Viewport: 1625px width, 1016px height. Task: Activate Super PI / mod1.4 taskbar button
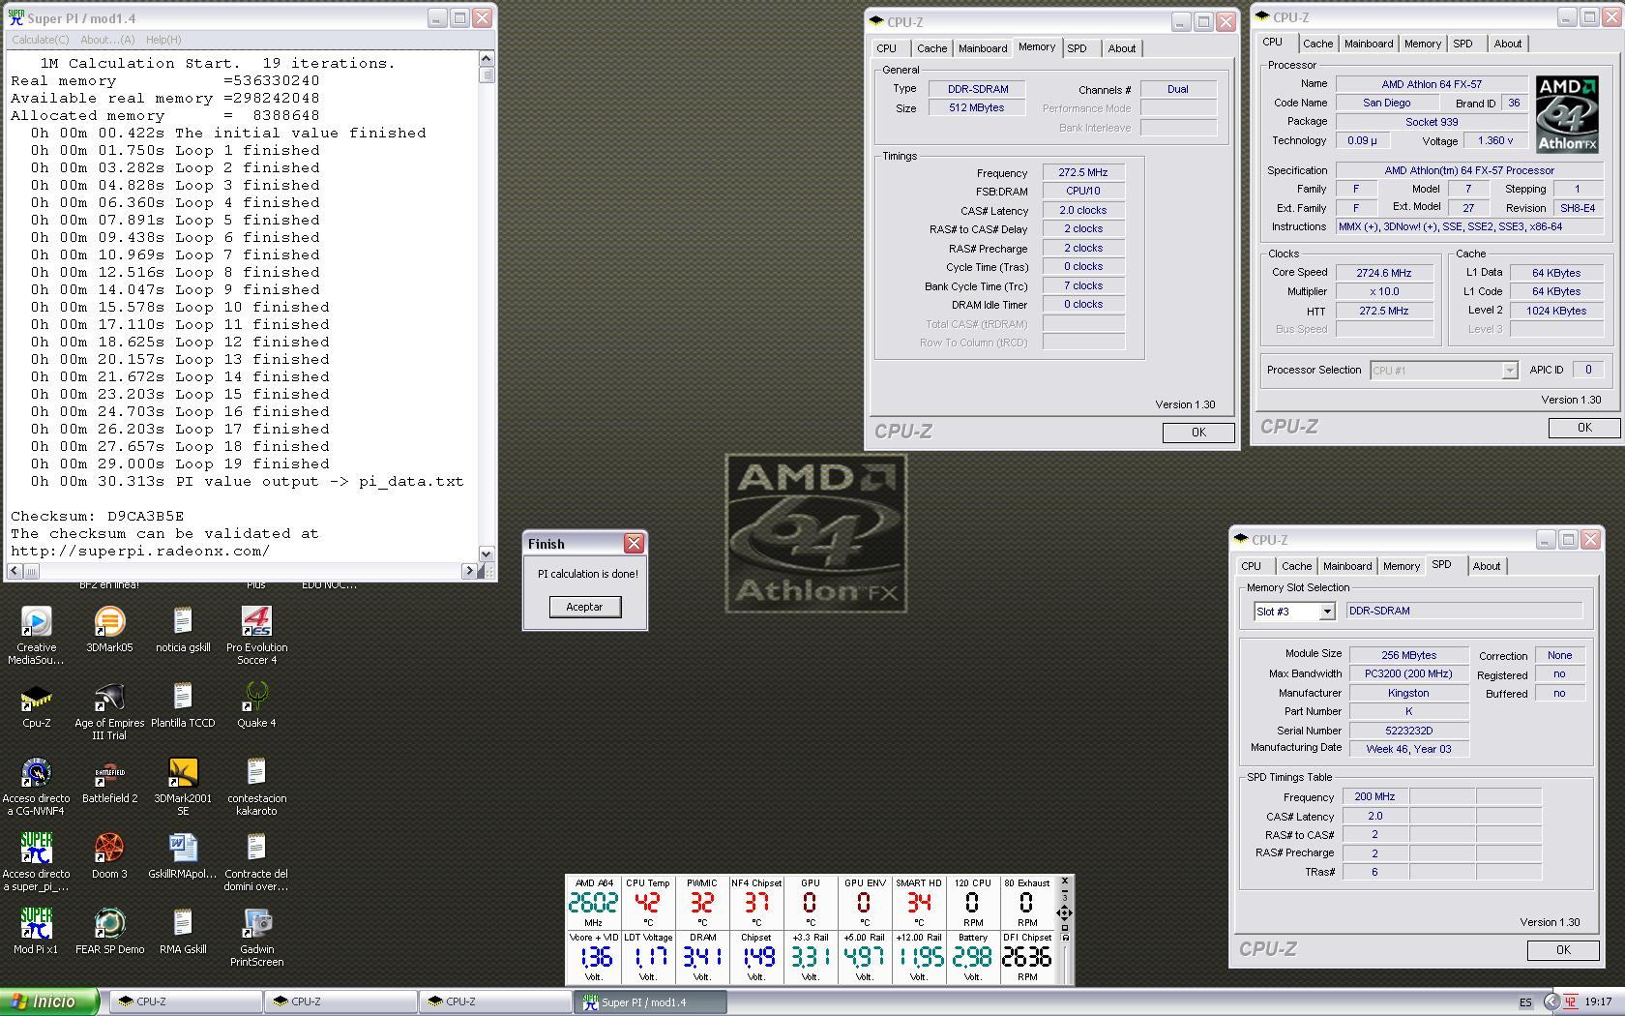coord(651,1002)
